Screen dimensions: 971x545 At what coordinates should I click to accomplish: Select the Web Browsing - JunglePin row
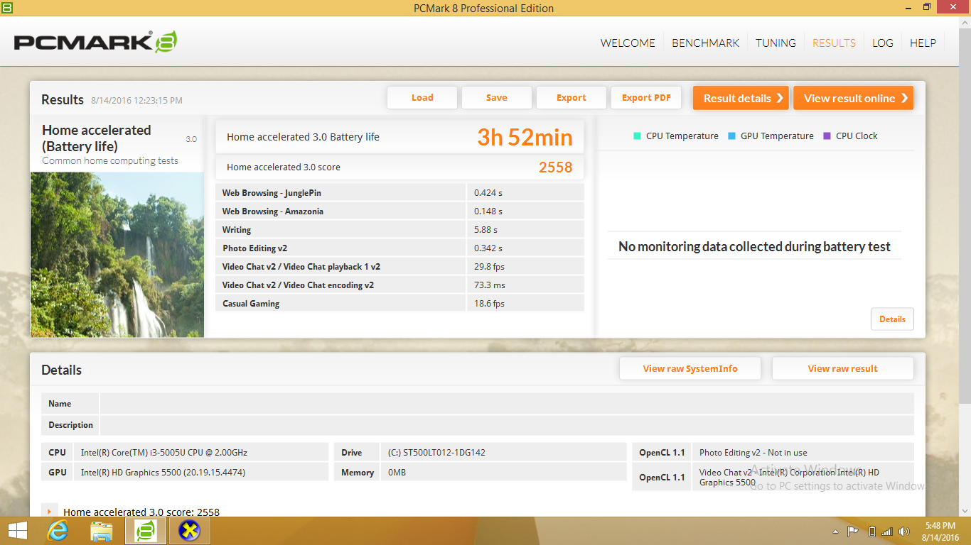[x=399, y=192]
